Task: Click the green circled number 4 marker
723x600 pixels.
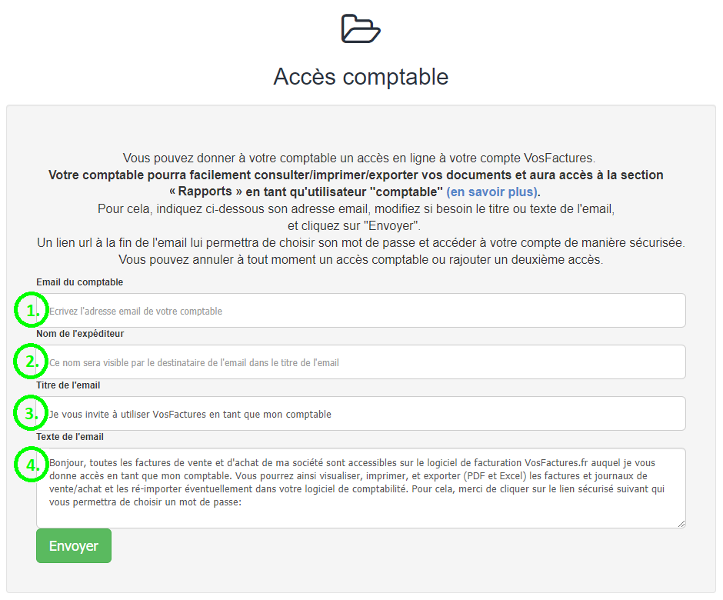Action: [31, 465]
